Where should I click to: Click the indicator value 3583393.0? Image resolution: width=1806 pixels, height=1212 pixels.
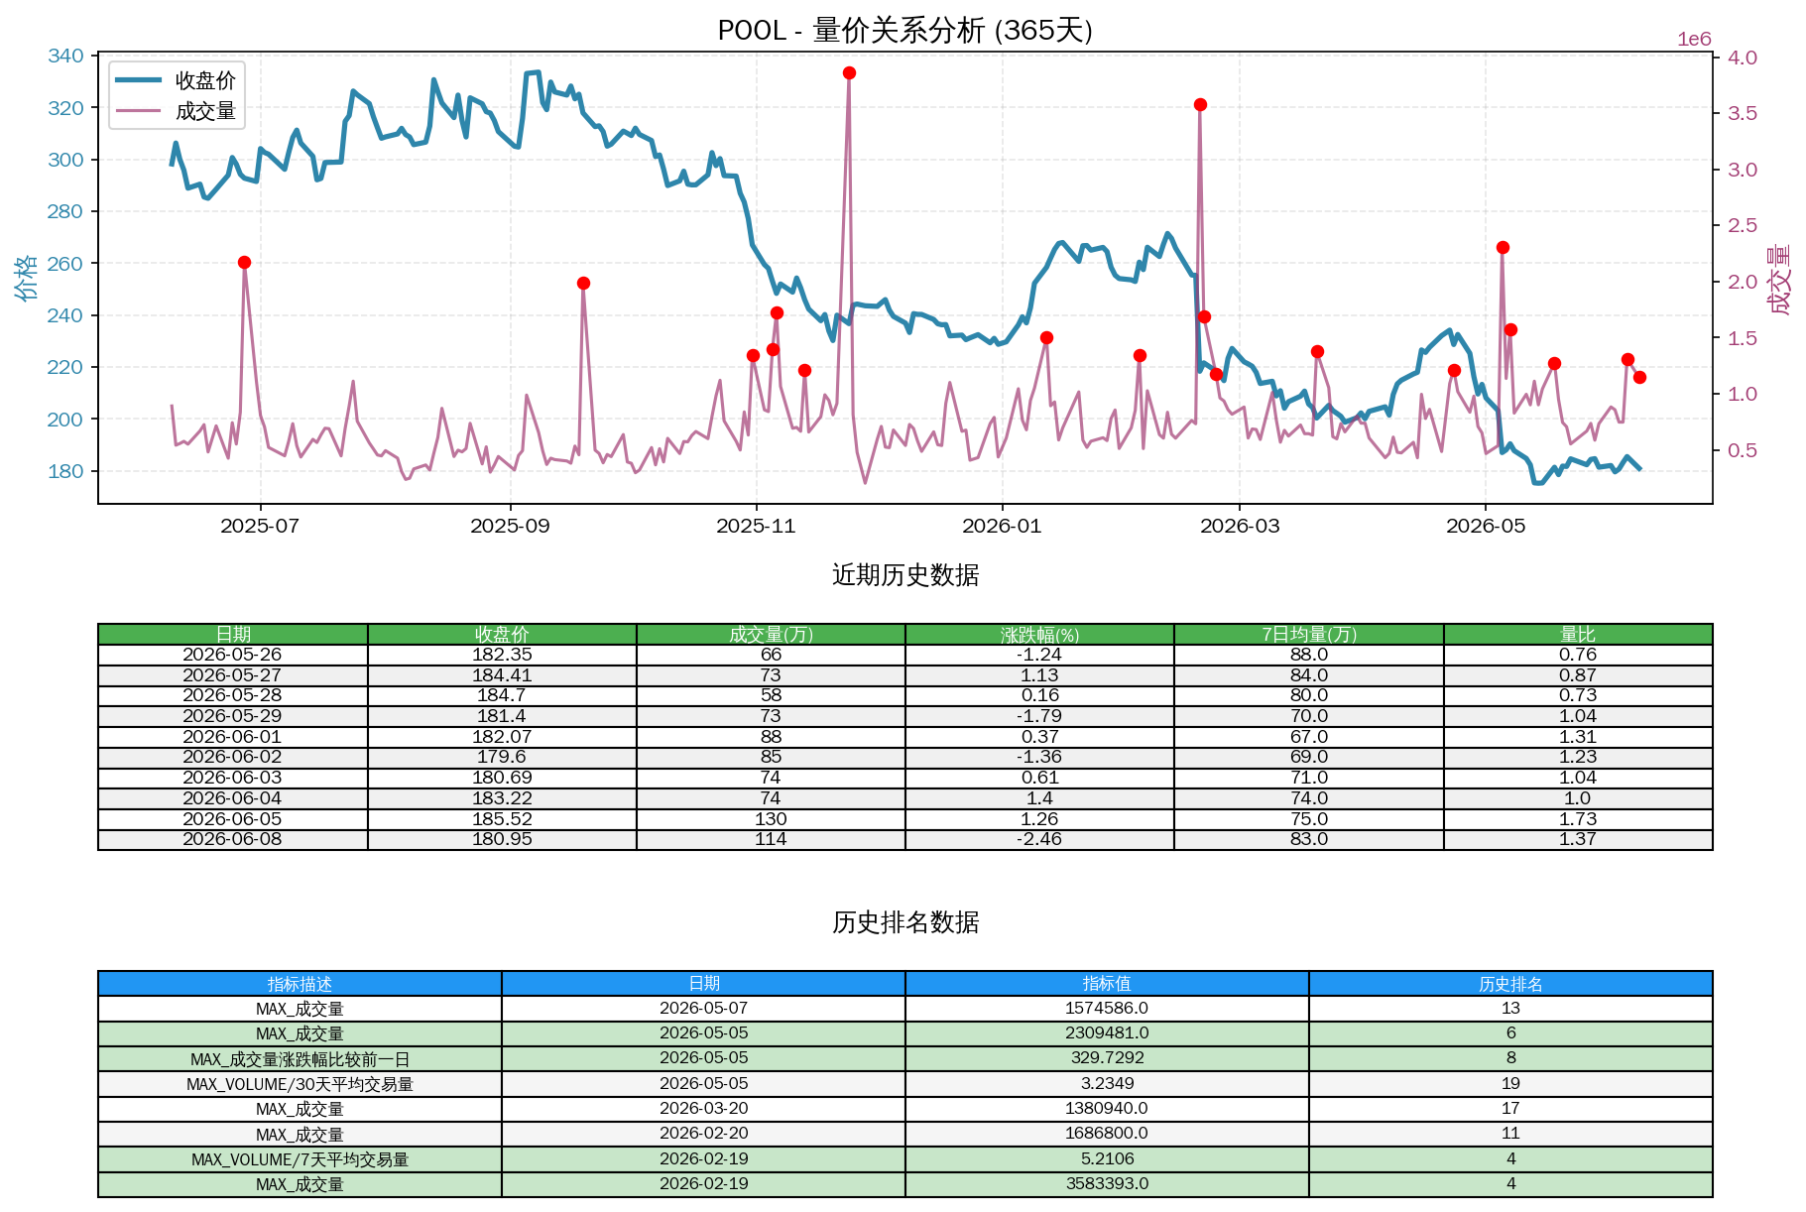coord(1107,1184)
